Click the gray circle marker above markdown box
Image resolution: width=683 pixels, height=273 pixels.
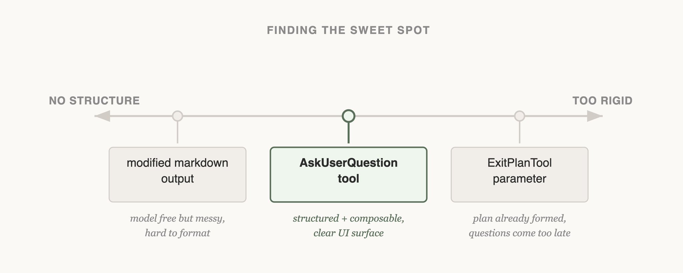click(178, 116)
